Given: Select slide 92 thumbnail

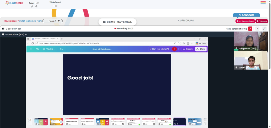Looking at the screenshot, I should [x=102, y=122].
